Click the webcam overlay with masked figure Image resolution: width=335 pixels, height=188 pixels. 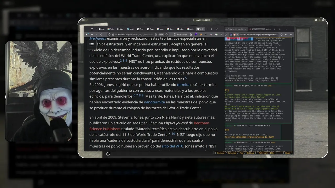(38, 91)
